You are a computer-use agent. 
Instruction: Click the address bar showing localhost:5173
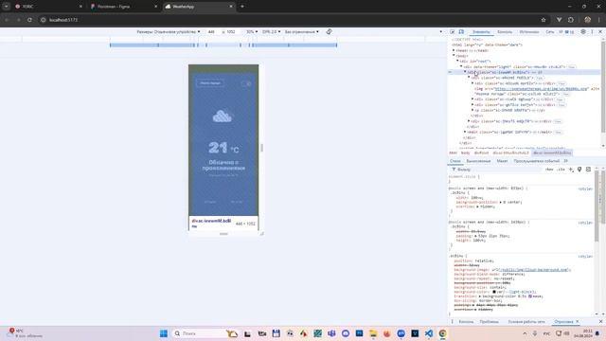290,20
